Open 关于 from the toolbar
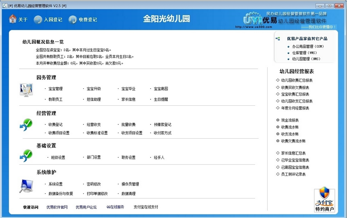Screen dimensions: 347x218 (23, 20)
